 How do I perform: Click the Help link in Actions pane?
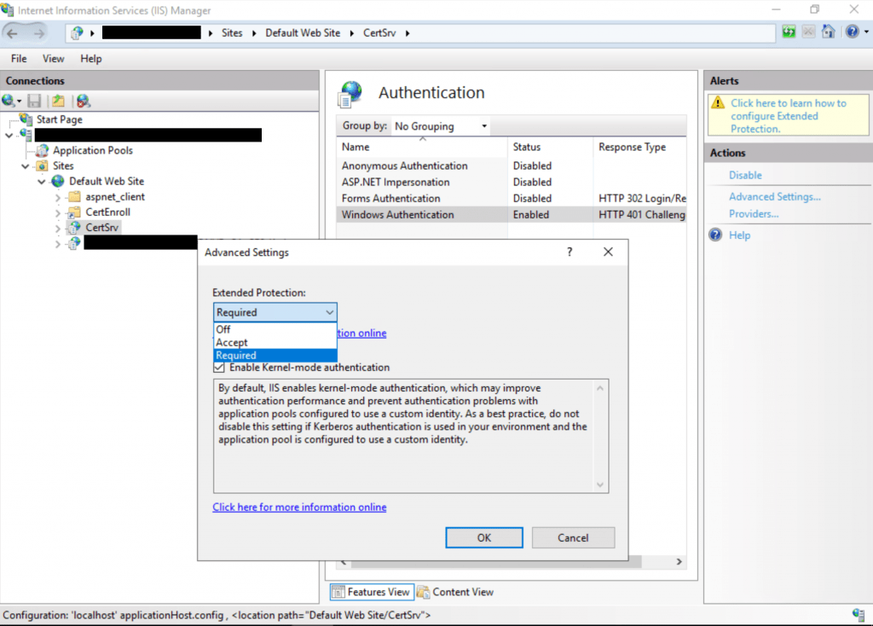point(739,235)
